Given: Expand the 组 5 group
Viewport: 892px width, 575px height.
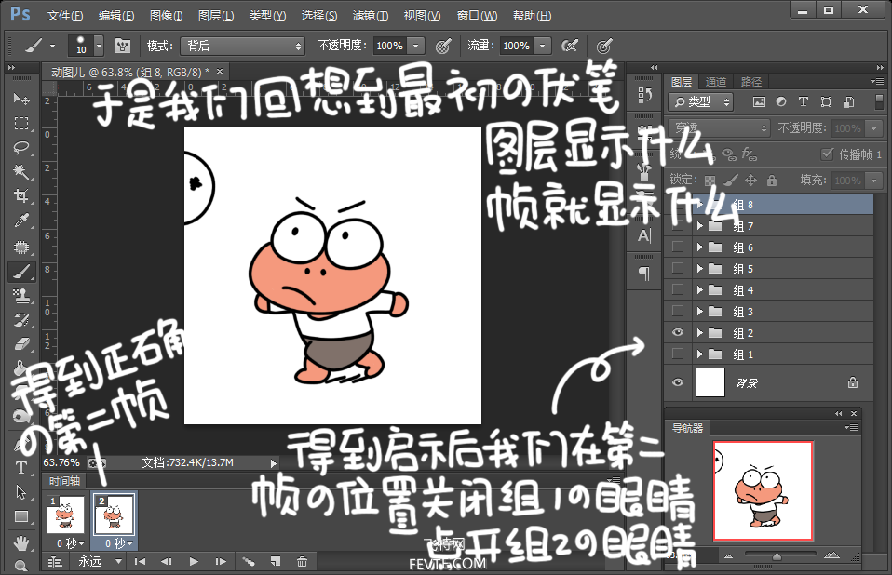Looking at the screenshot, I should [700, 269].
